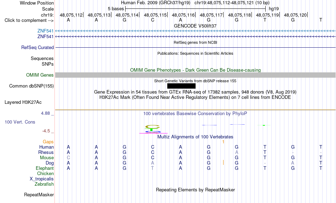Select the 100 Vert. Cons label
The height and width of the screenshot is (203, 336).
pos(20,122)
